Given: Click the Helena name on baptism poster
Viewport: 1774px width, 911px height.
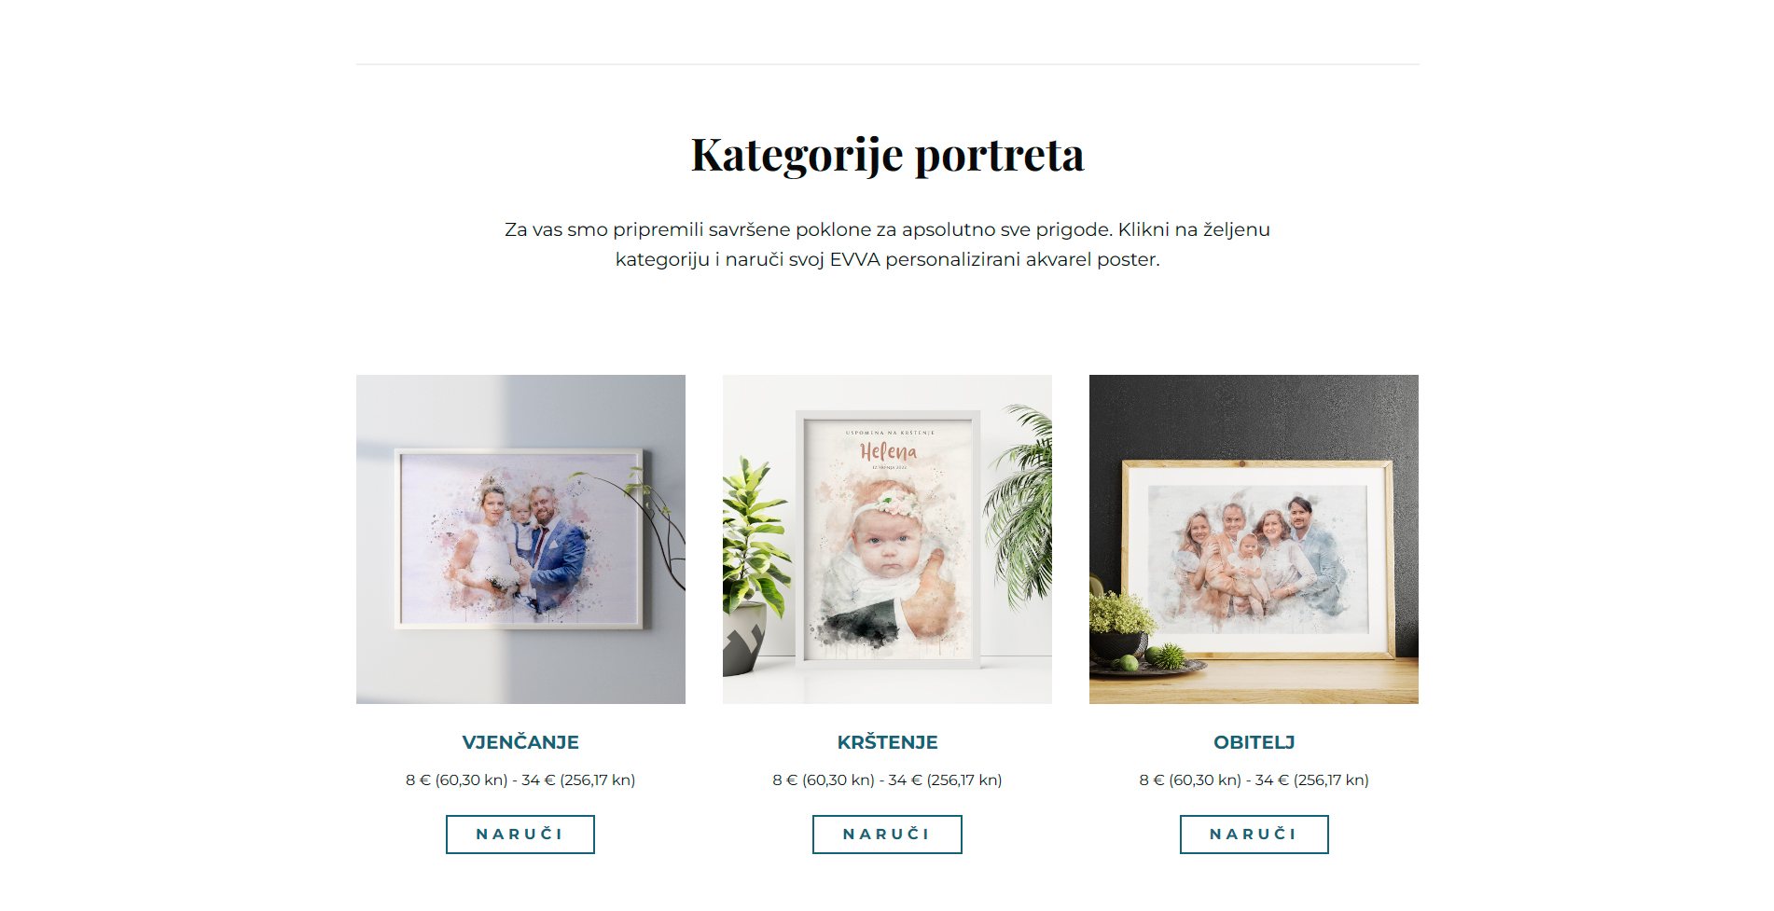Looking at the screenshot, I should (888, 451).
